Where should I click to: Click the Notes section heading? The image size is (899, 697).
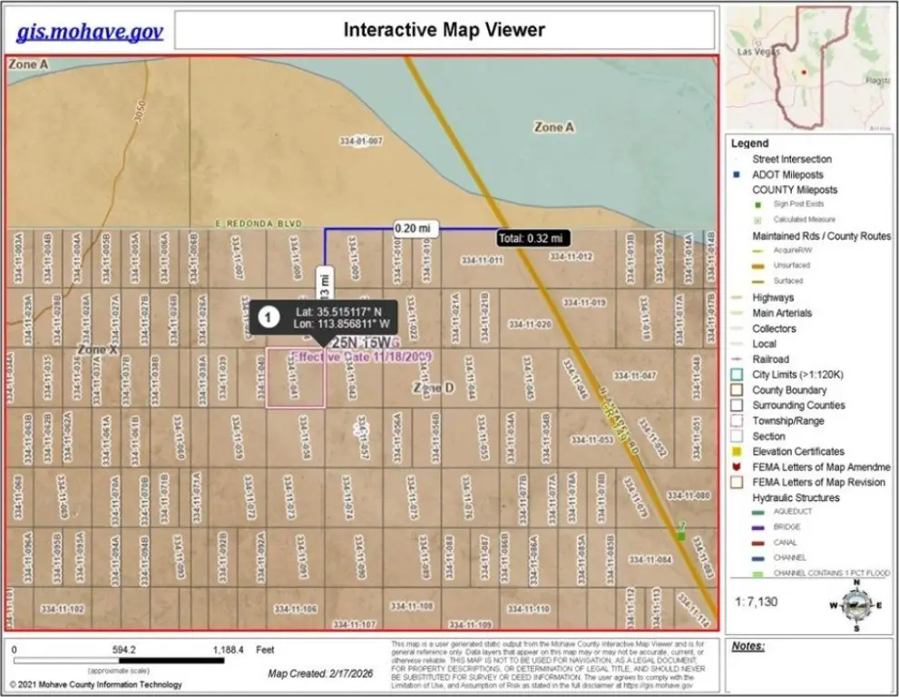(748, 646)
